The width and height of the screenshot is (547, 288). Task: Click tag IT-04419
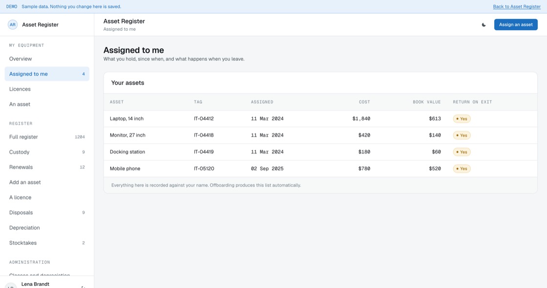[x=204, y=152]
